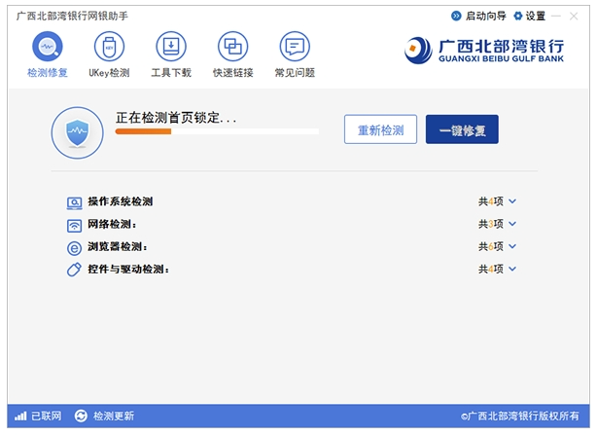The width and height of the screenshot is (597, 435).
Task: Open the UKey检测 USB key icon
Action: click(x=109, y=47)
